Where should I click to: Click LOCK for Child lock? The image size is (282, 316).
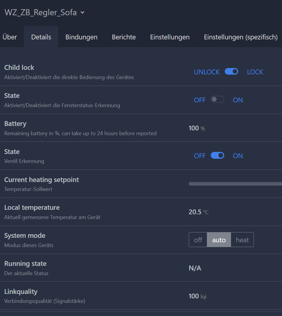(255, 72)
